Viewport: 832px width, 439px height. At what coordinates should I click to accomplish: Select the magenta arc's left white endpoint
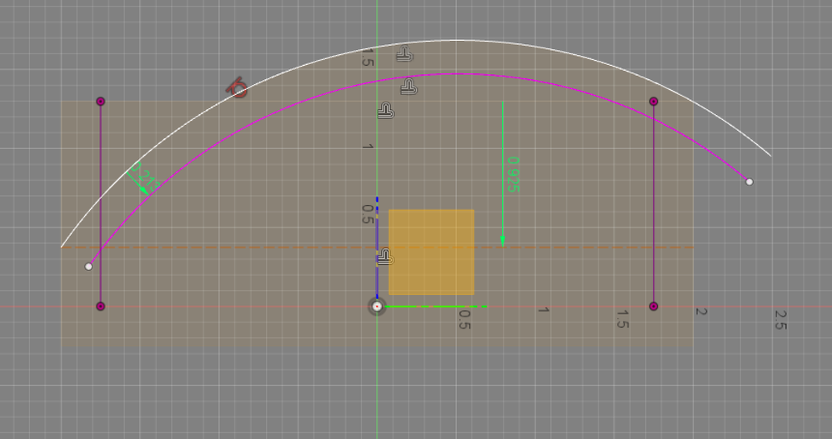(88, 267)
